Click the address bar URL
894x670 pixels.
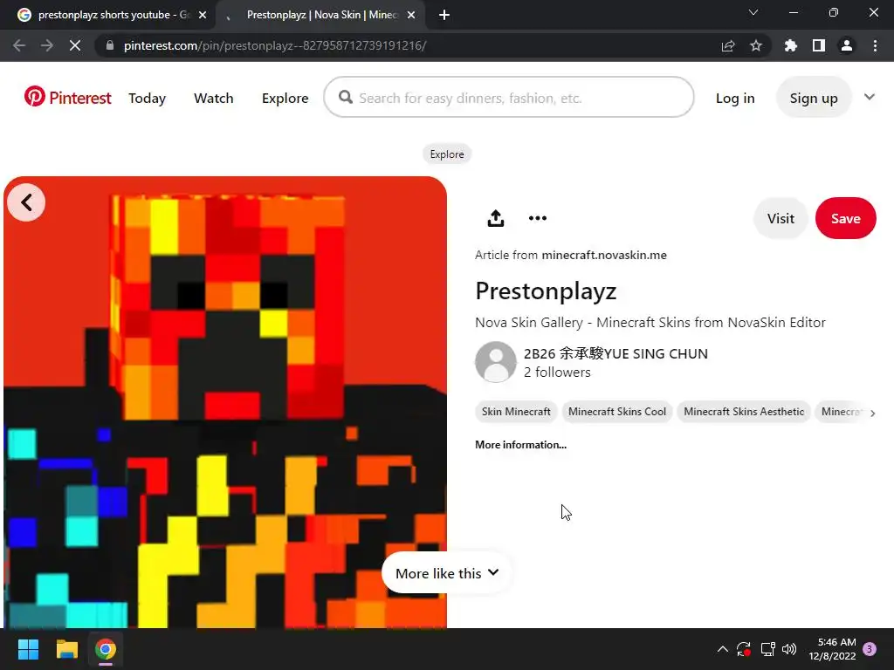[x=275, y=45]
